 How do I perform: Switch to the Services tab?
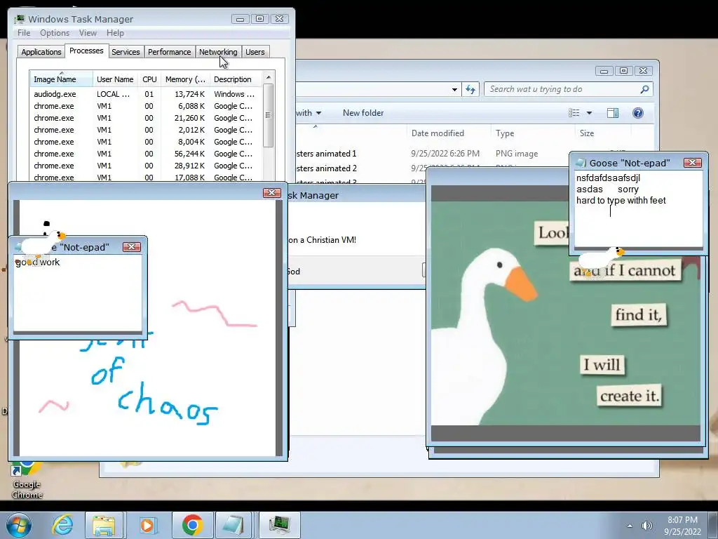(x=126, y=52)
